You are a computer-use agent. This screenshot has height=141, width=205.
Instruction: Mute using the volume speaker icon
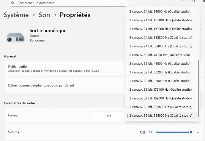[x=142, y=132]
